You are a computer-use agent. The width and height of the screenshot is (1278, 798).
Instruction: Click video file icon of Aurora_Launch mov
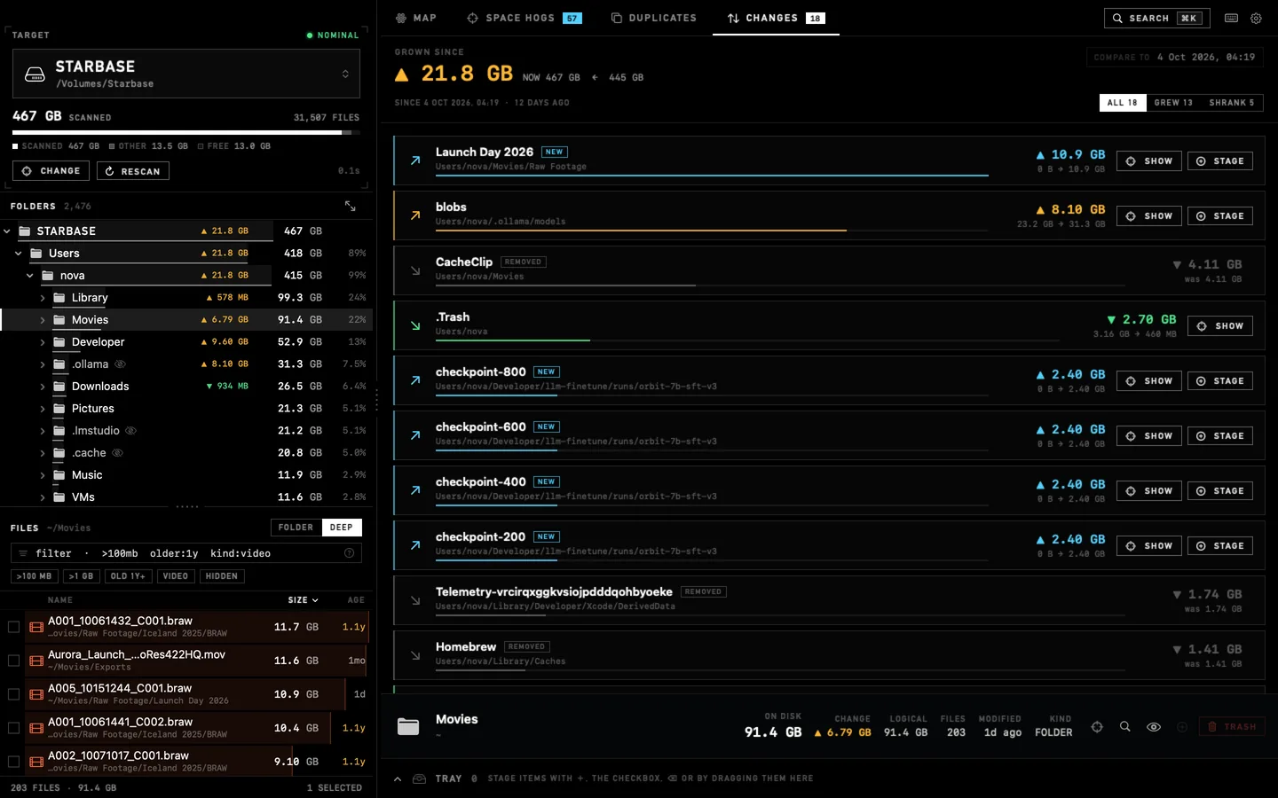(36, 661)
